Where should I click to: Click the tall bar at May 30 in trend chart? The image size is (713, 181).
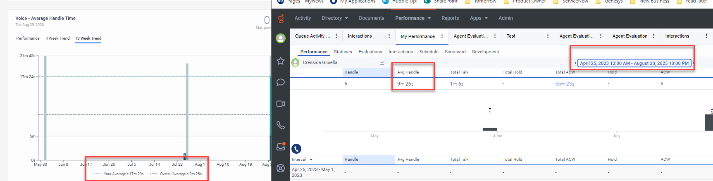click(x=45, y=107)
